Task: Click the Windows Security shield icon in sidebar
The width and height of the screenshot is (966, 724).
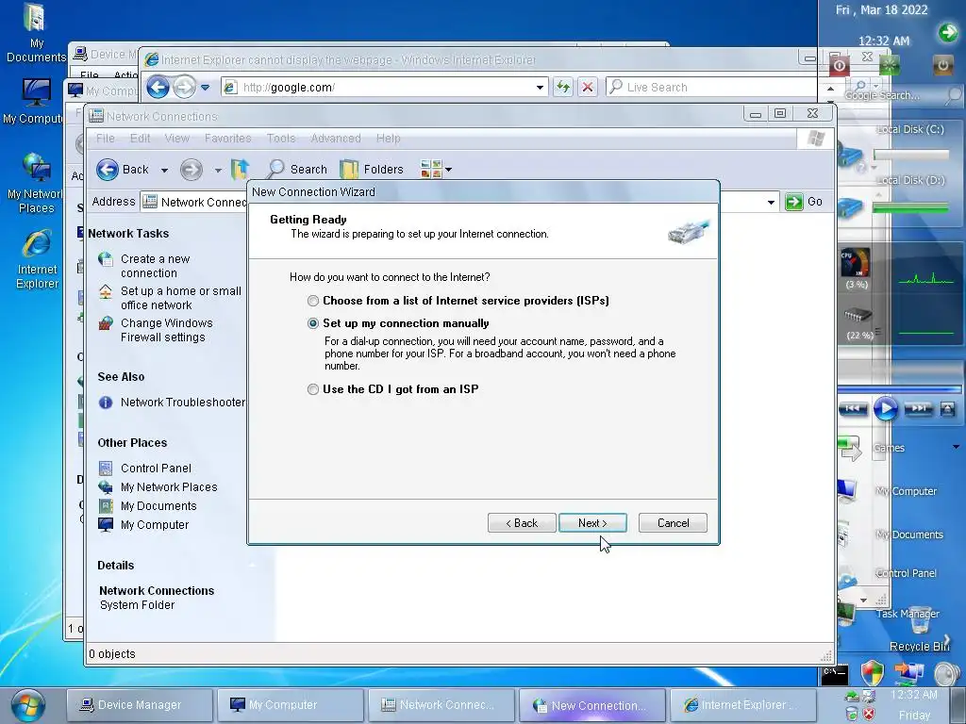Action: coord(873,672)
